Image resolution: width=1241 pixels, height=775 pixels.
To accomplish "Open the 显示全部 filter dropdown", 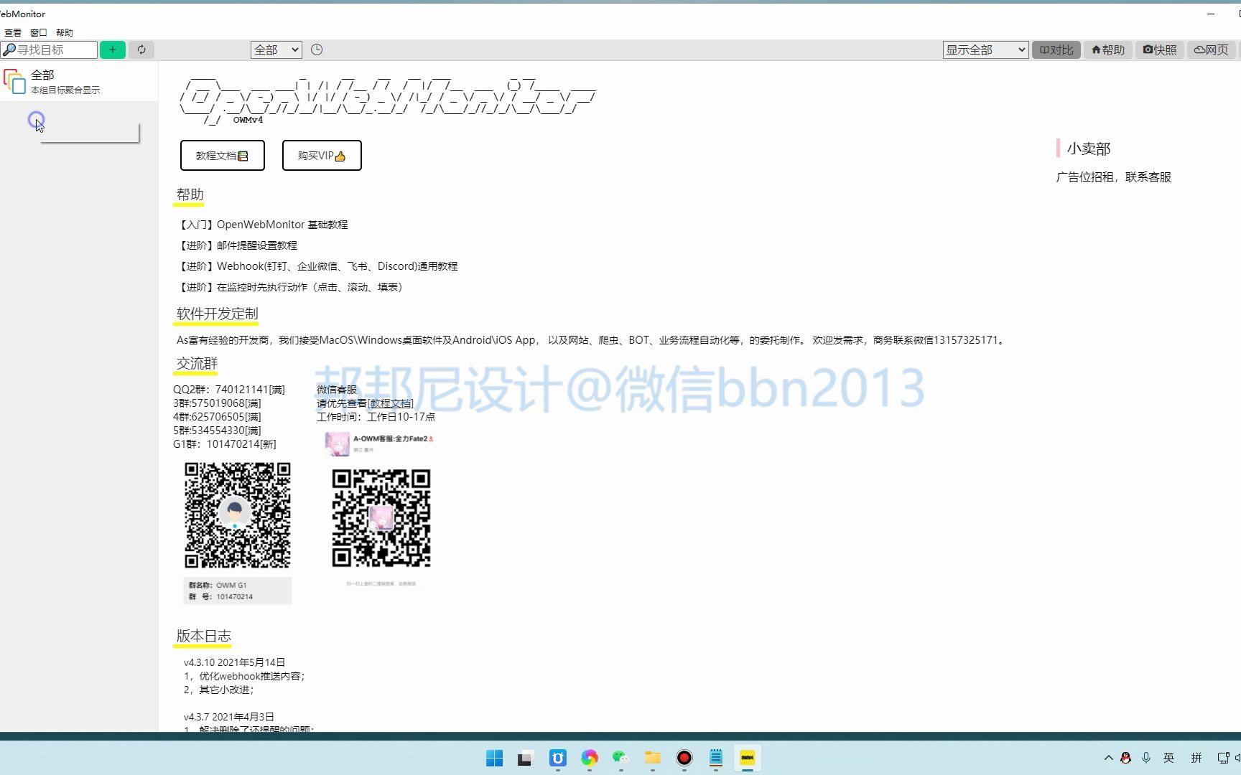I will [x=985, y=50].
